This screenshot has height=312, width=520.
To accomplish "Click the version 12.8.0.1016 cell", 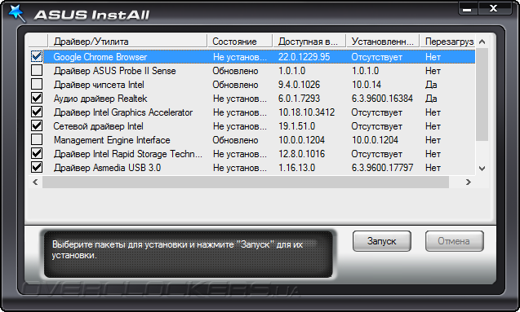I will pos(301,154).
